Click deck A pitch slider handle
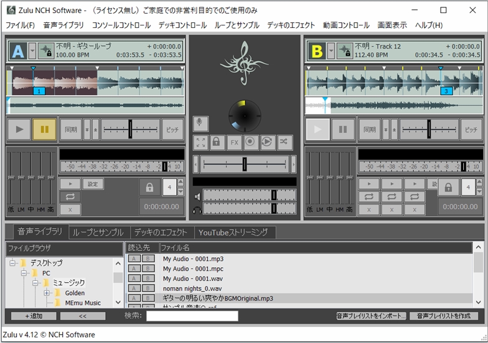The width and height of the screenshot is (488, 343). click(131, 129)
